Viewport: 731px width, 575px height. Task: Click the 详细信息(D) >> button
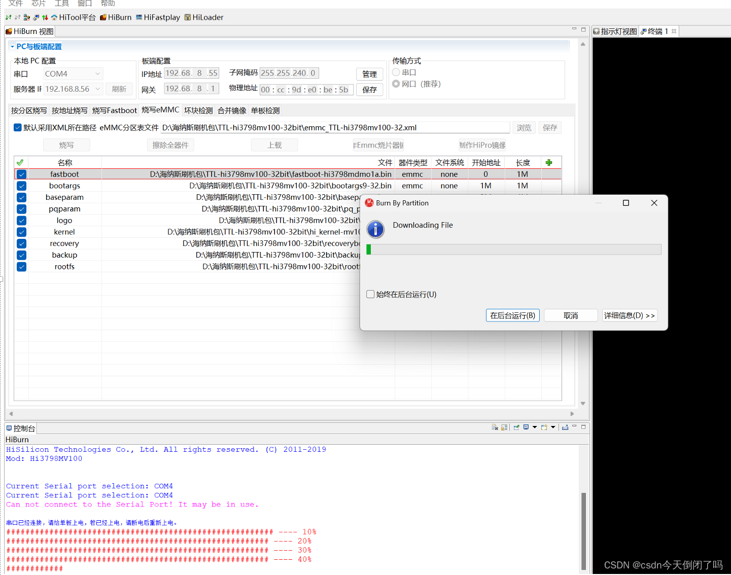click(630, 315)
